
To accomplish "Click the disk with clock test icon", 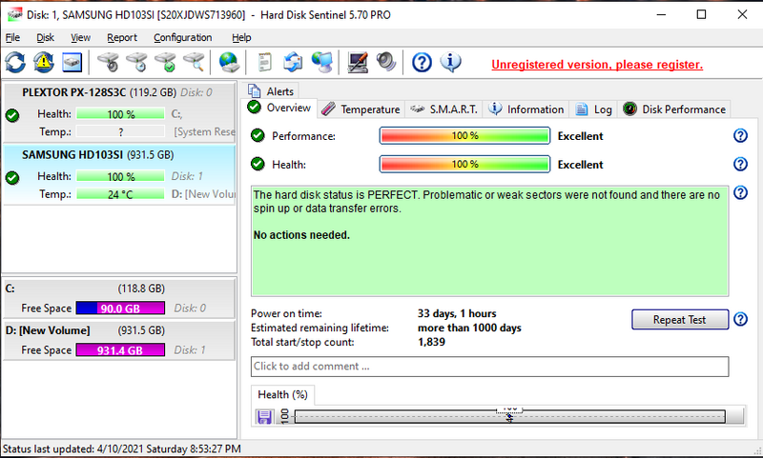I will point(136,63).
